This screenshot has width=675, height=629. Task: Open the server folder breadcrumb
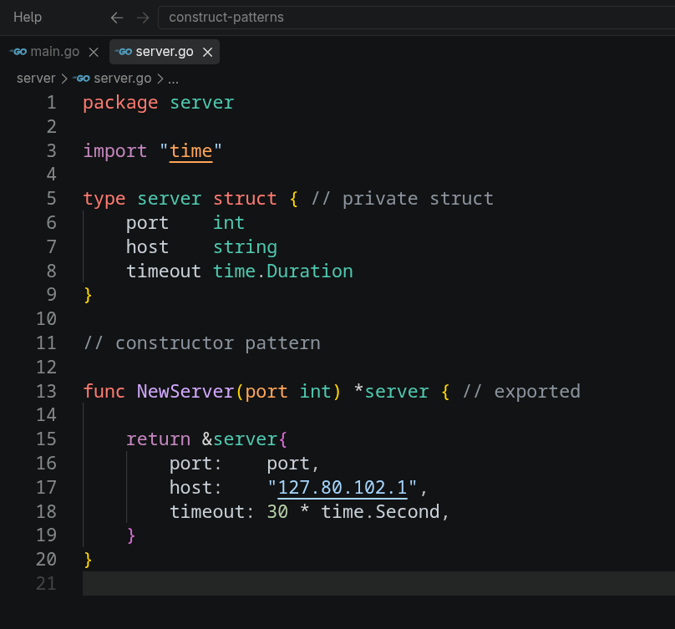click(36, 79)
